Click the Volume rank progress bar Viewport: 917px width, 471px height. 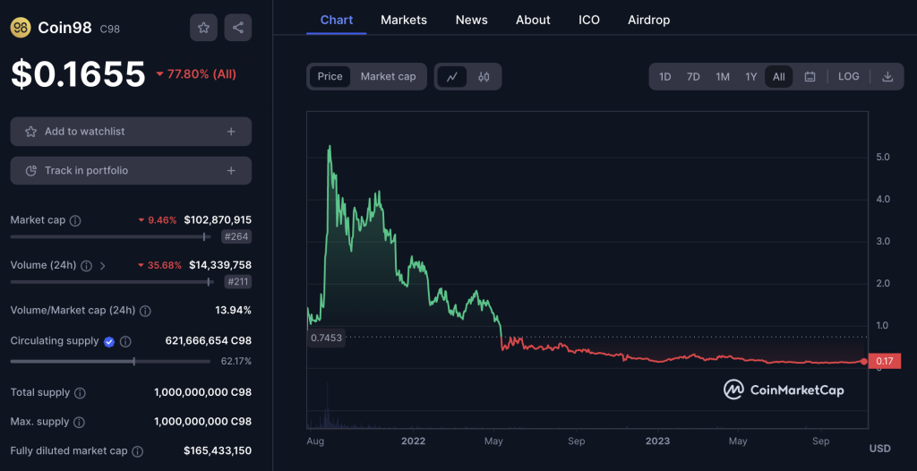tap(111, 282)
